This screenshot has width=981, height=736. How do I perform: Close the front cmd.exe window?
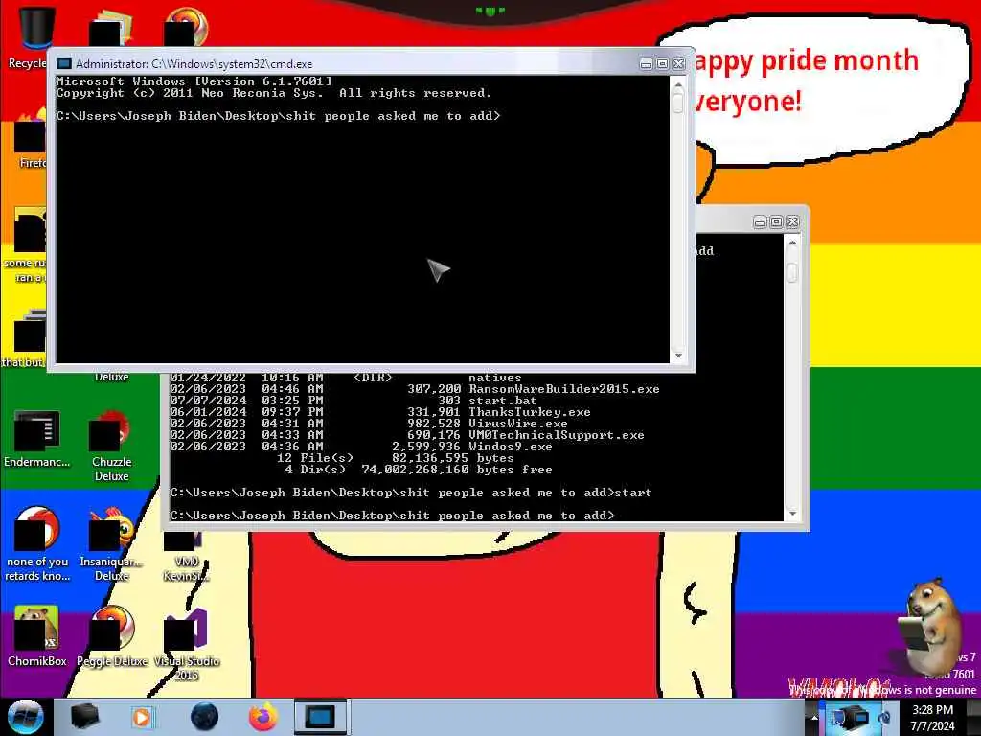point(679,64)
